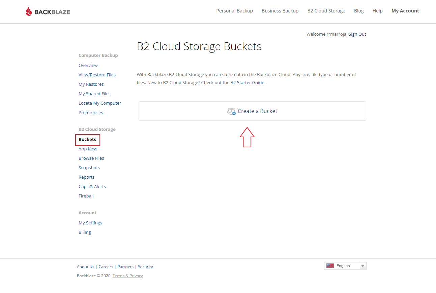Screen dimensions: 436x293
Task: Open Snapshots in the sidebar
Action: (x=89, y=168)
